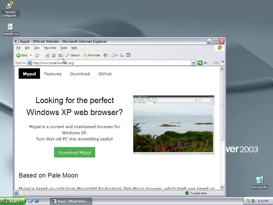This screenshot has height=205, width=273.
Task: Click the green Download Mypal button
Action: 75,152
